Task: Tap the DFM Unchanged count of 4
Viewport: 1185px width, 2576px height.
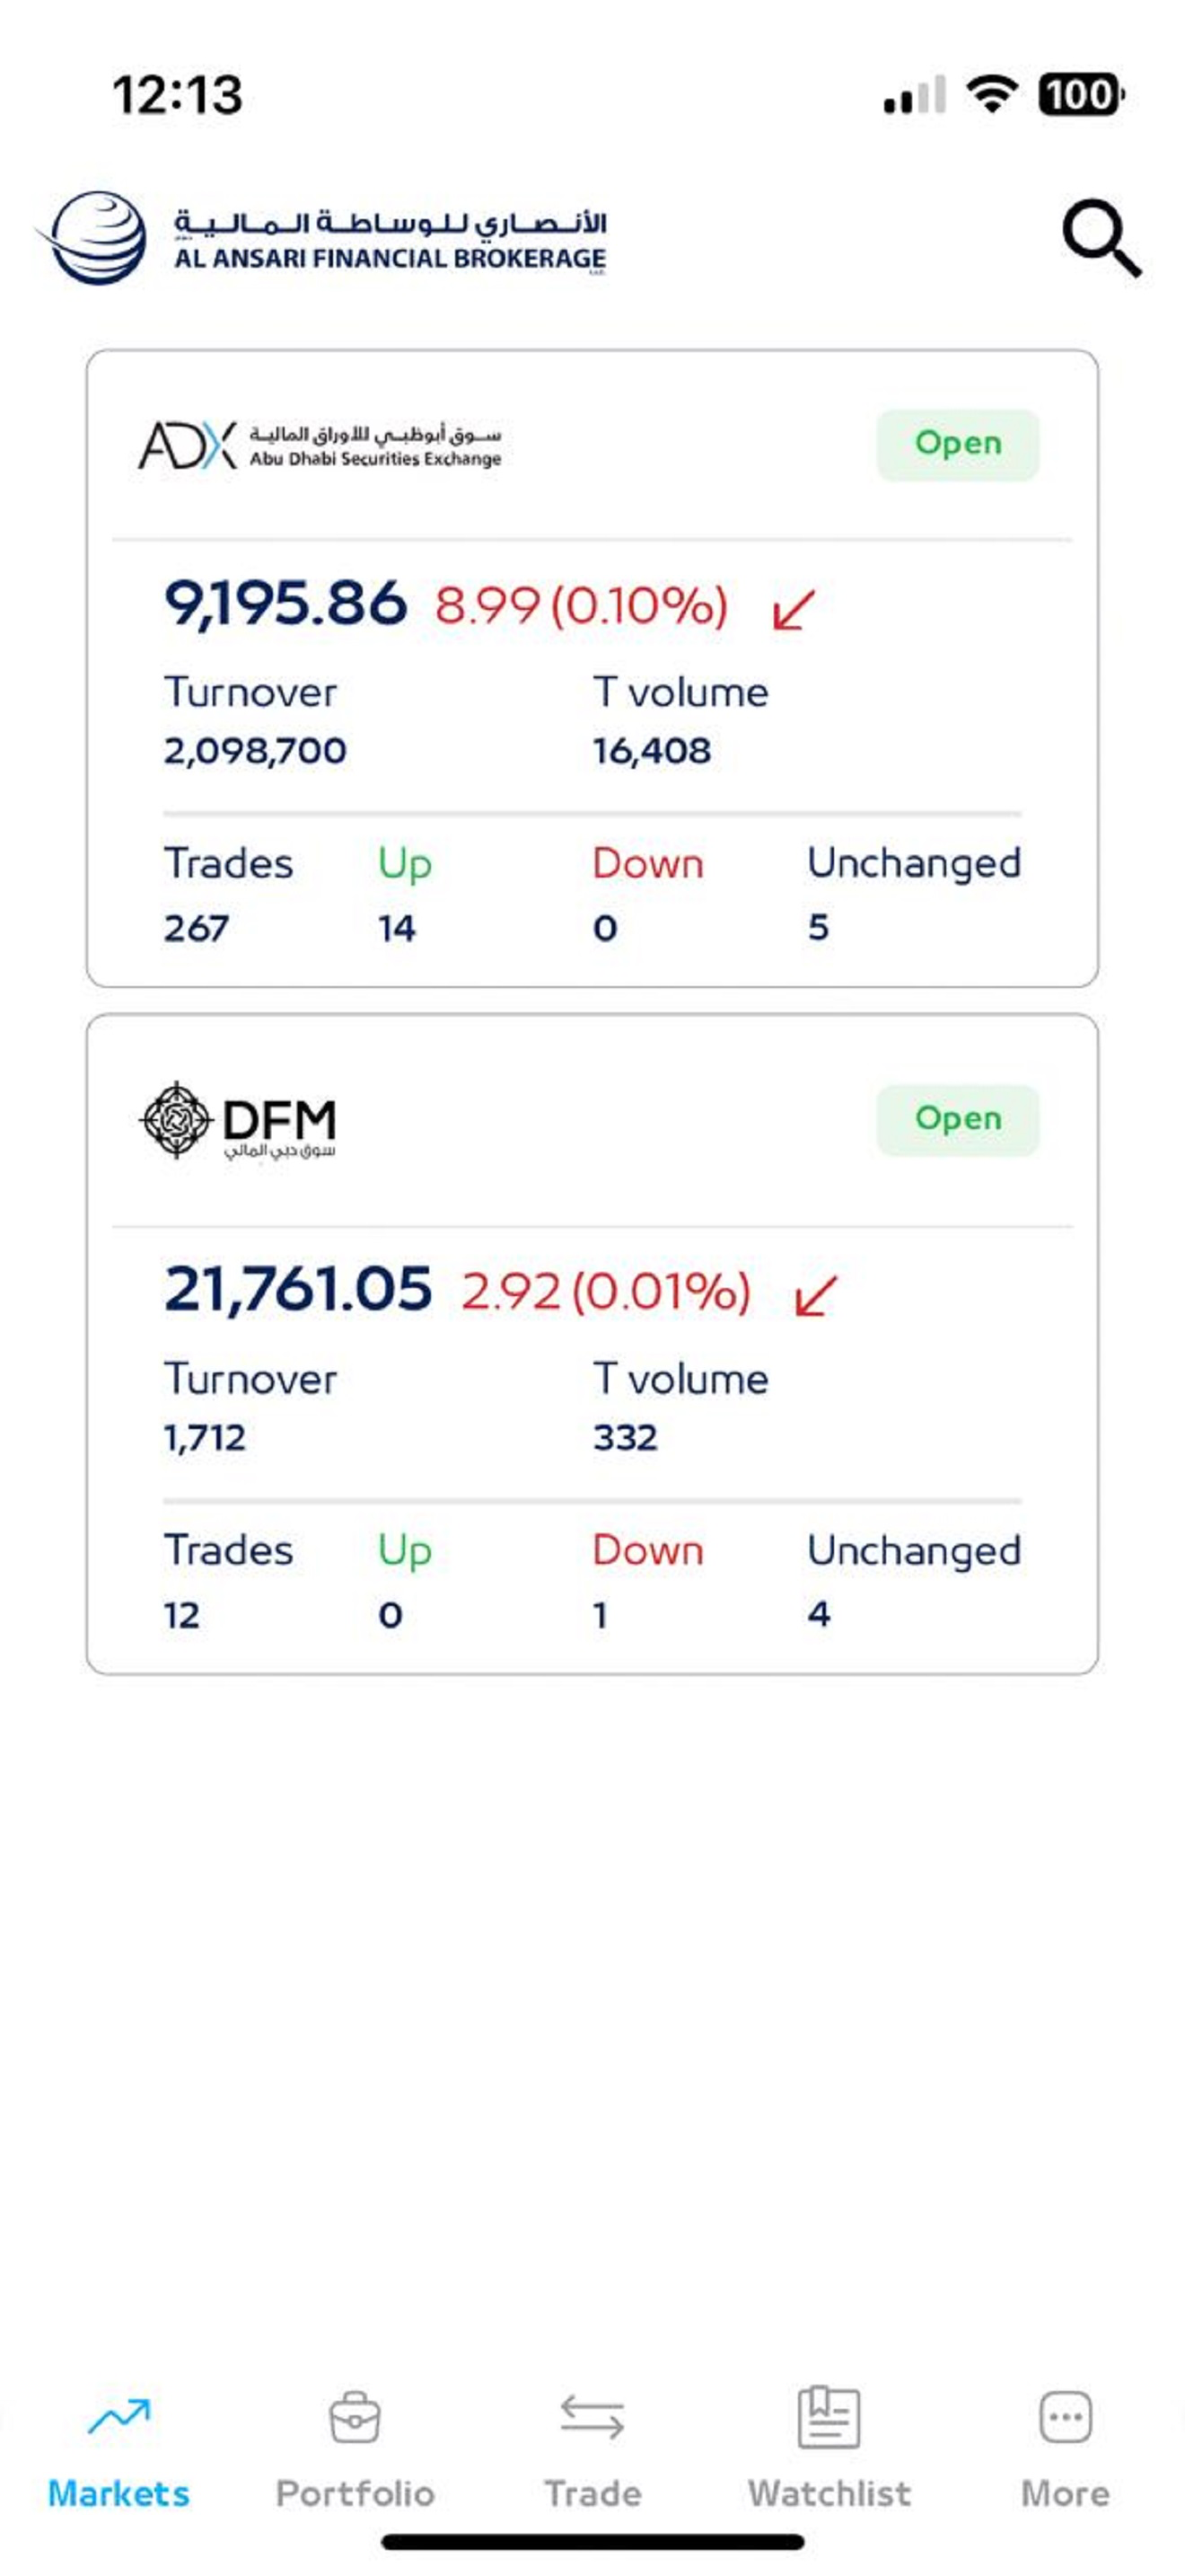Action: point(819,1614)
